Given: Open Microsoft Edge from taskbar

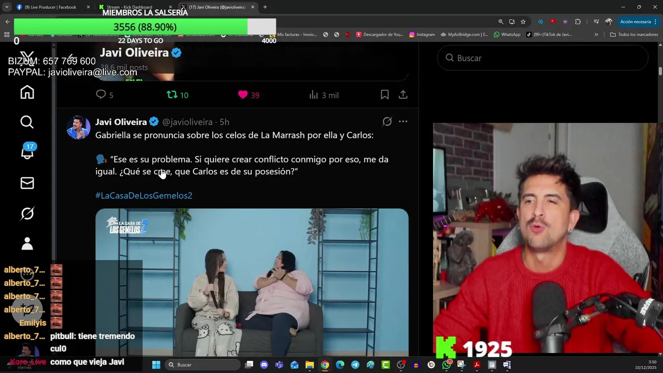Looking at the screenshot, I should 340,365.
